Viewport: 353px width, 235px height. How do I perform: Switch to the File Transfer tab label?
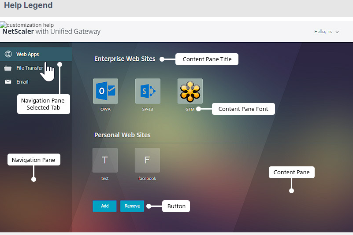coord(30,68)
